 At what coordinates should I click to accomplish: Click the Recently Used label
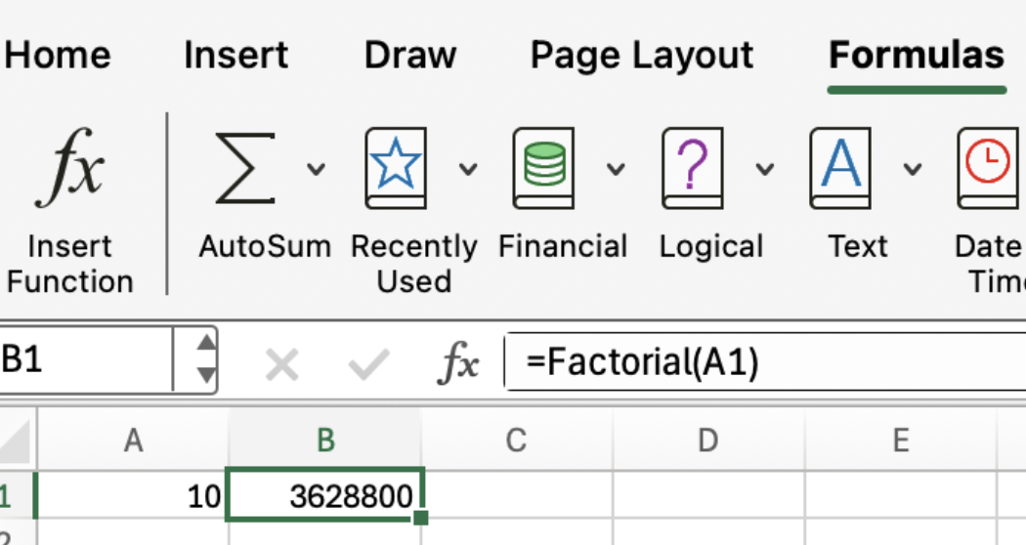(414, 264)
